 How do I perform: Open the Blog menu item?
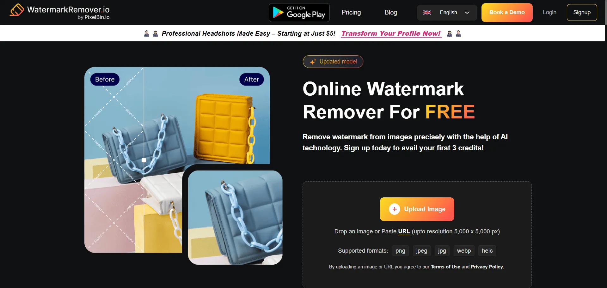coord(391,12)
